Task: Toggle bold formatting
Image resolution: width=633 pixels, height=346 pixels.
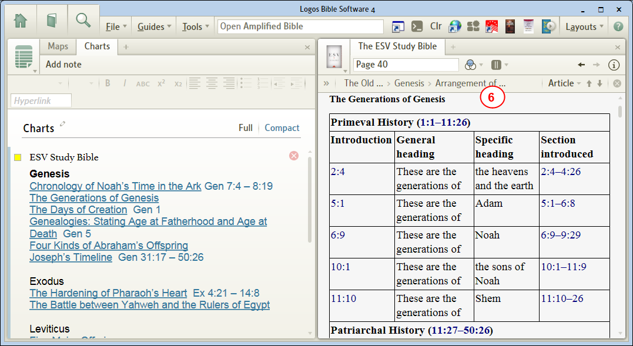Action: (x=108, y=83)
